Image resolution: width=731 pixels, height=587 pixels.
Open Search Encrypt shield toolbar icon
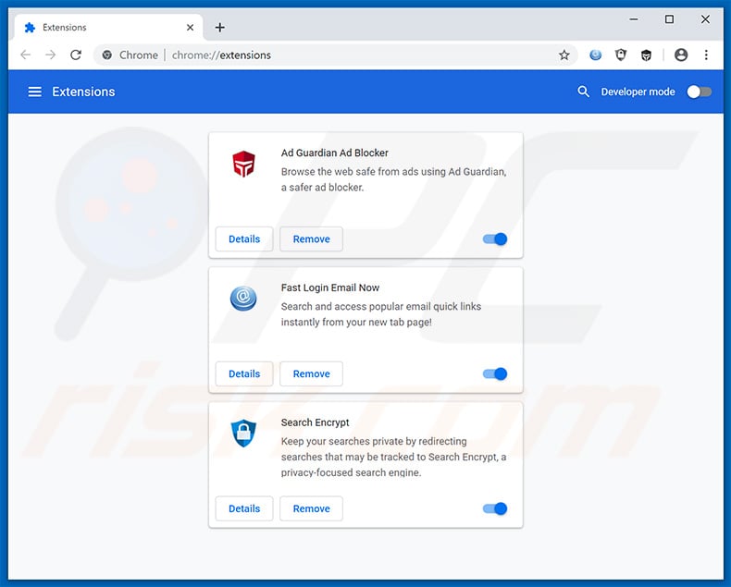(621, 55)
